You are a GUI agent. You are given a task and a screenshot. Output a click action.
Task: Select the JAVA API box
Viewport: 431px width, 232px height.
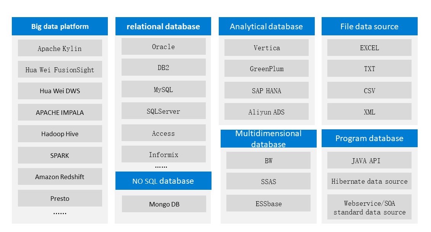pyautogui.click(x=369, y=160)
